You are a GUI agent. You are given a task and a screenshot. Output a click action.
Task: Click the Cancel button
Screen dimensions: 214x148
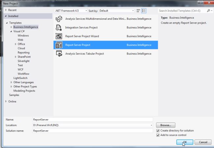coord(203,142)
